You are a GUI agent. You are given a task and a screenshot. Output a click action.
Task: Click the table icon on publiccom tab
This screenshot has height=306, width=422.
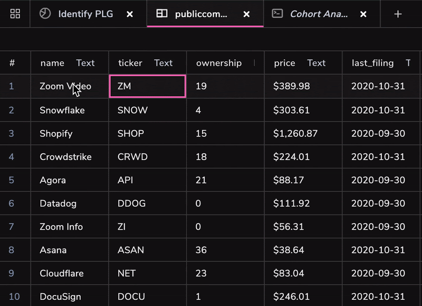point(162,14)
